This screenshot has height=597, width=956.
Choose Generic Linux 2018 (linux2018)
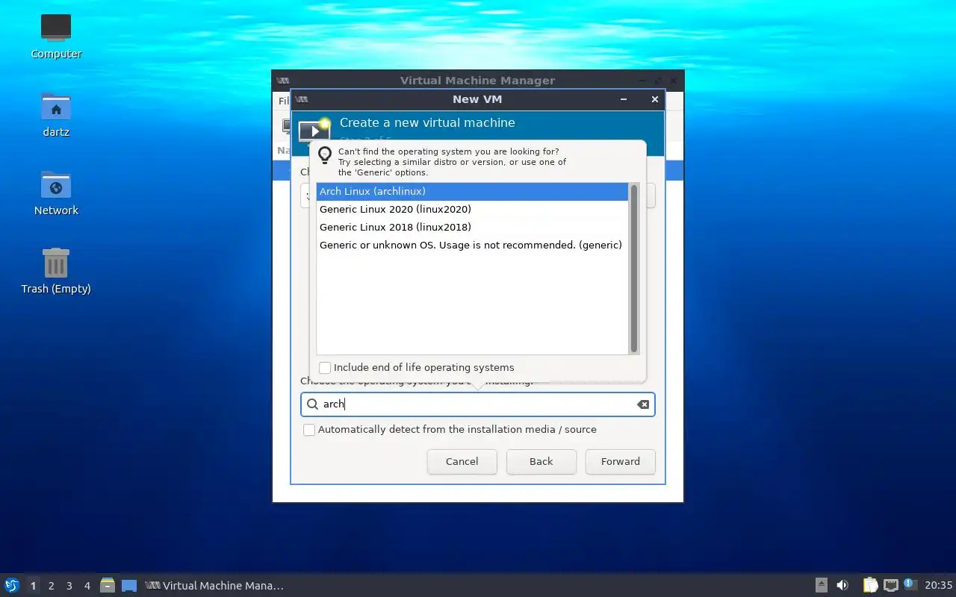point(472,228)
